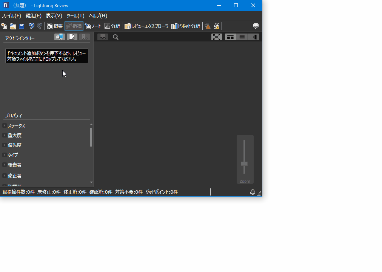Click the speech bubble comment icon

point(256,26)
